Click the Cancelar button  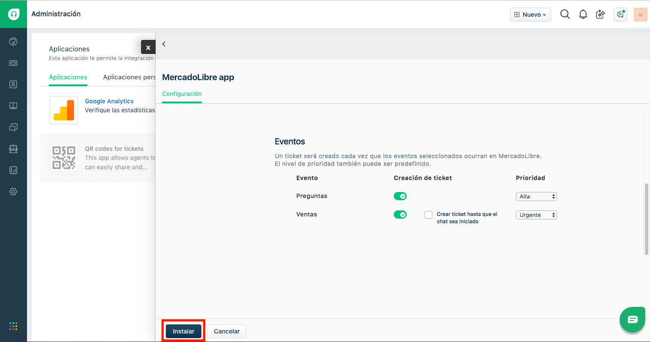coord(227,331)
